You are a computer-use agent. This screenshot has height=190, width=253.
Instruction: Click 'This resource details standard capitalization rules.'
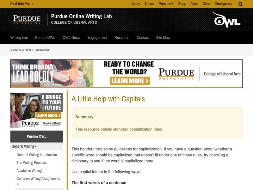point(119,129)
